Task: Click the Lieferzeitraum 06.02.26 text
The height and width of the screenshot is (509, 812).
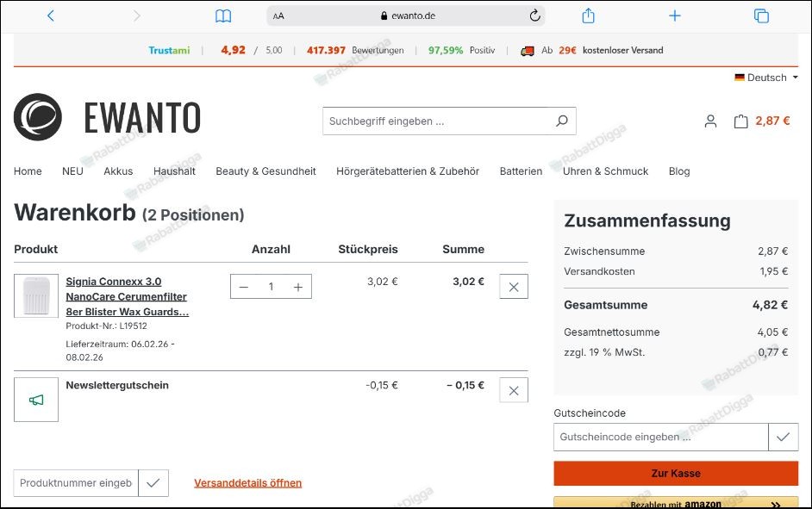Action: (x=120, y=351)
